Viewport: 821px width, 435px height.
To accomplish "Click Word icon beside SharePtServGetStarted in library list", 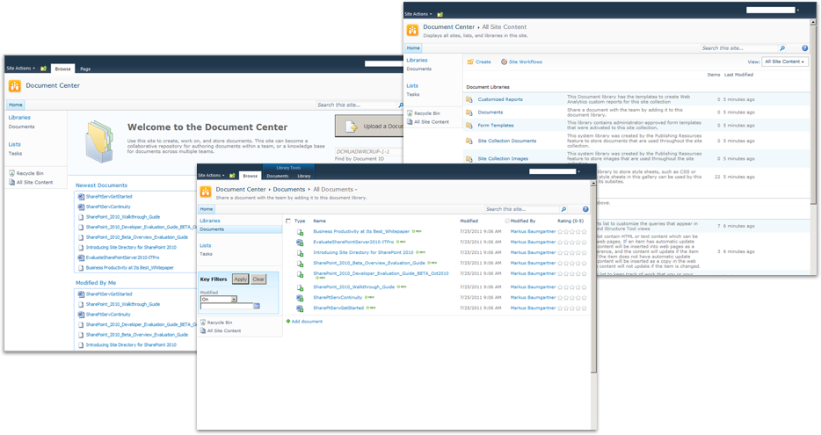I will tap(300, 308).
